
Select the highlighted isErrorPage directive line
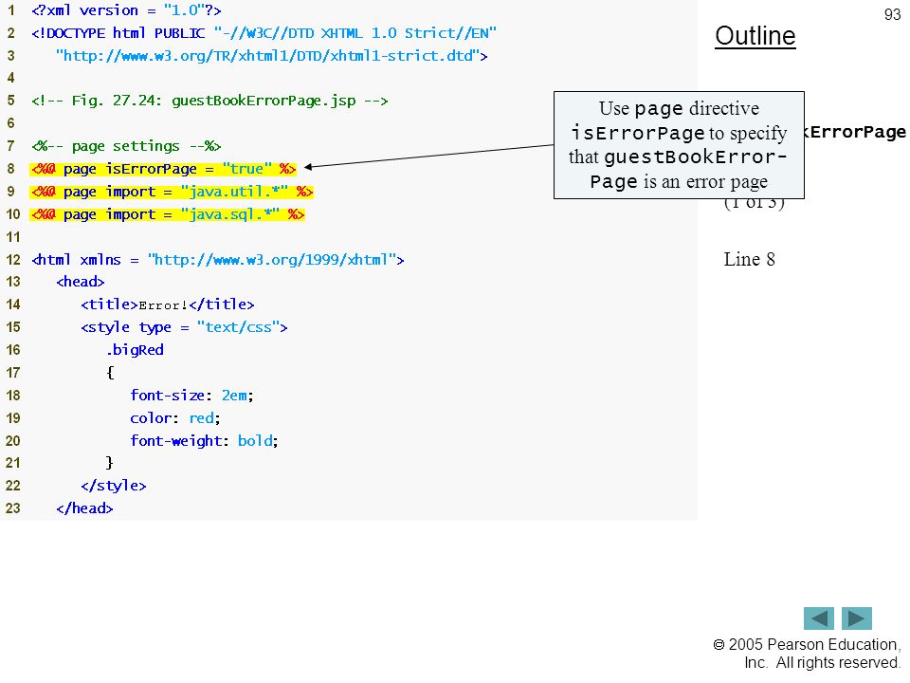point(163,169)
